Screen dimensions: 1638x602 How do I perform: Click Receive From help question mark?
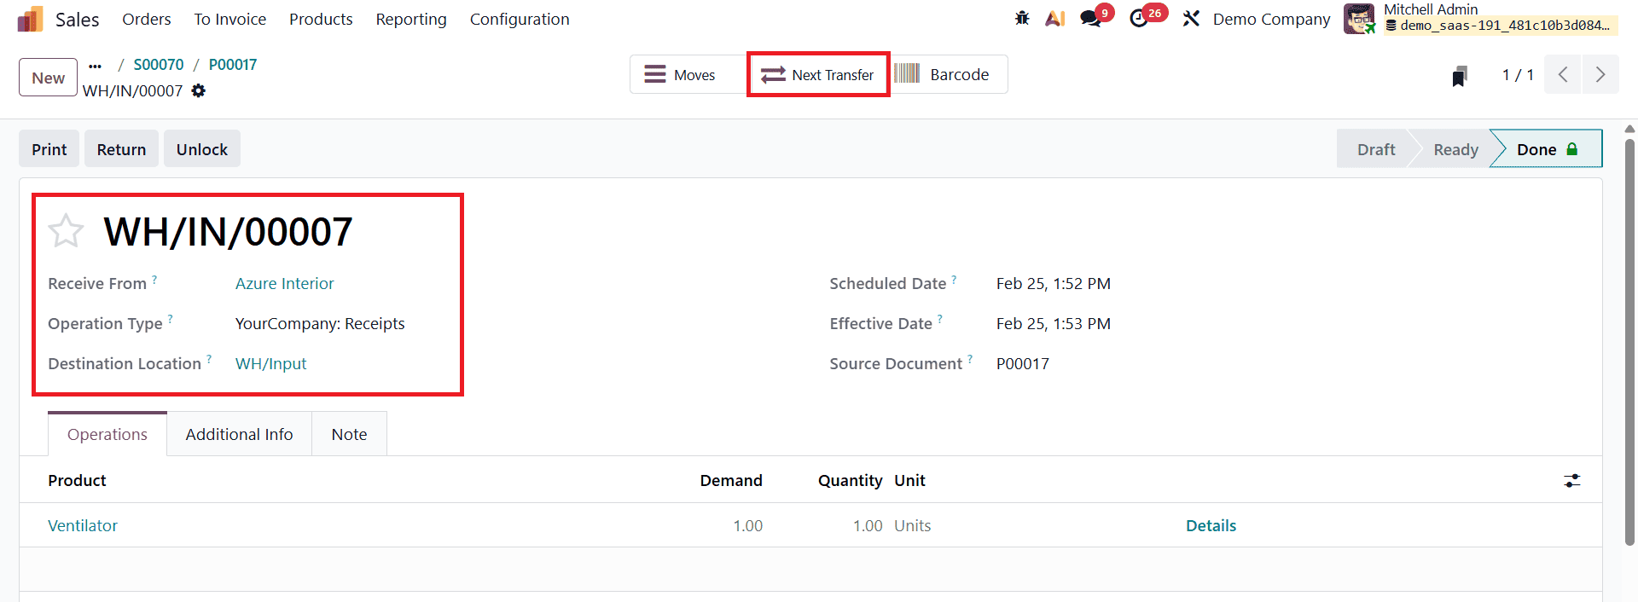(154, 279)
